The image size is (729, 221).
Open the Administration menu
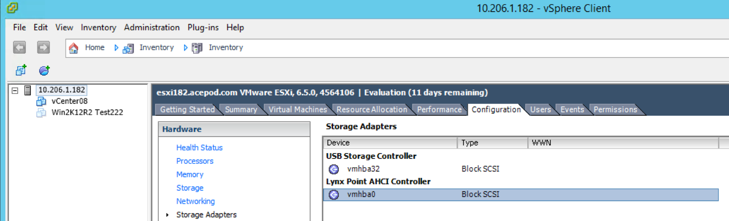pos(152,28)
